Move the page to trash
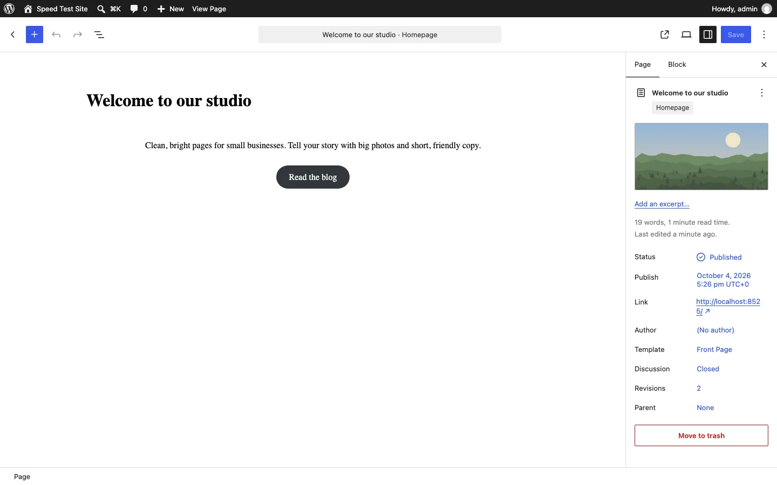Screen dimensions: 777x485 (701, 435)
